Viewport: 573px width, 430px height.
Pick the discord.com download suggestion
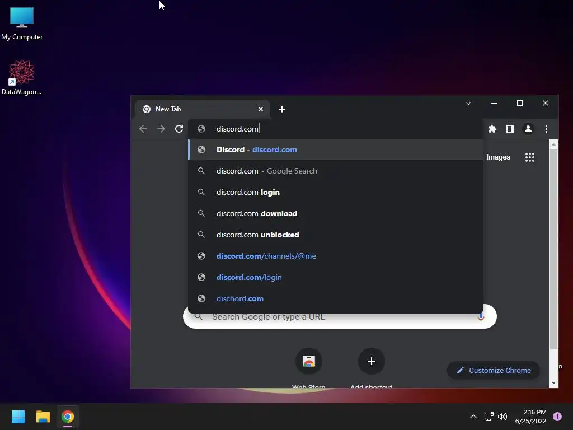pyautogui.click(x=336, y=213)
